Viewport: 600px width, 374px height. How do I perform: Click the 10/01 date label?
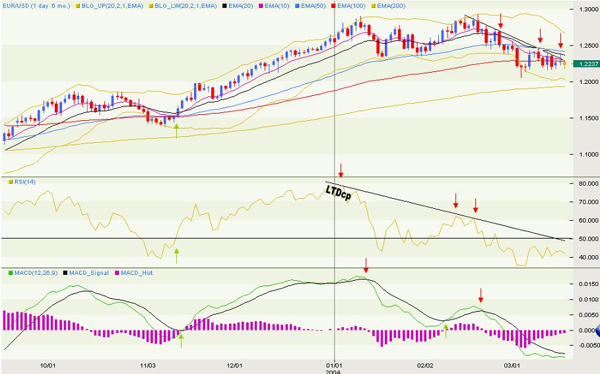pos(46,365)
